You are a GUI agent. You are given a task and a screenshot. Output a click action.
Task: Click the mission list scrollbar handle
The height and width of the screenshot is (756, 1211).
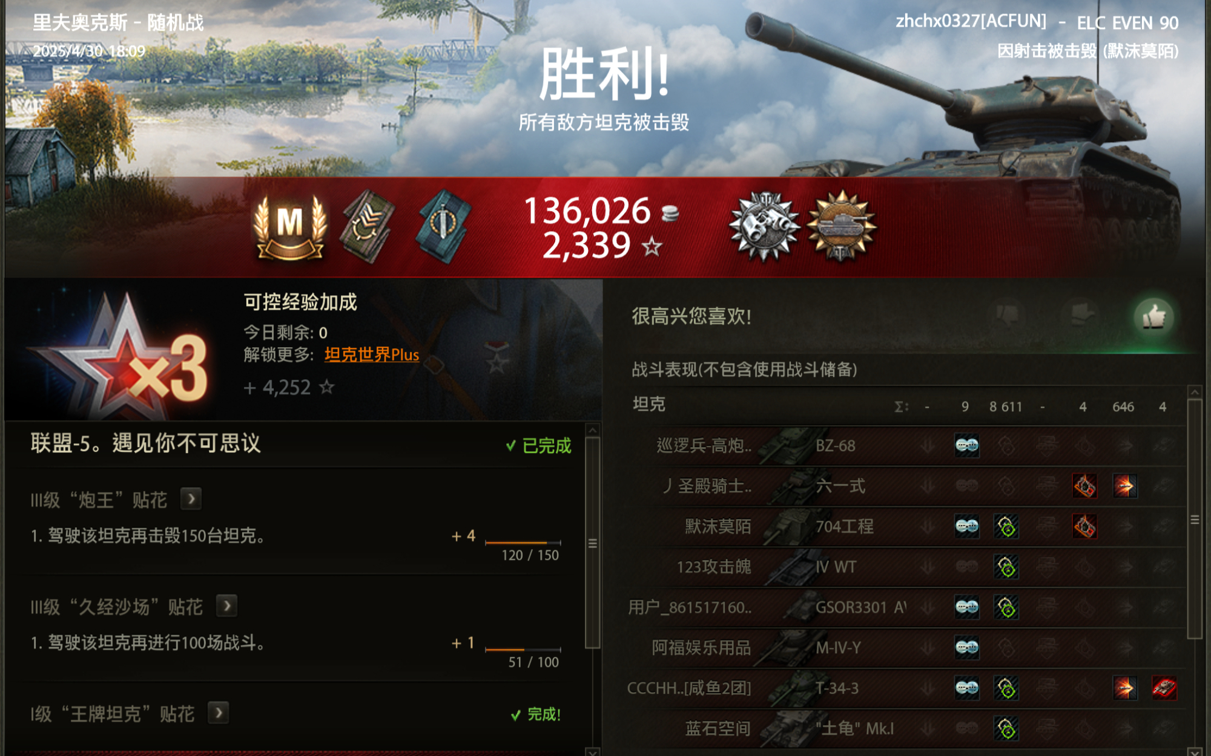(593, 543)
